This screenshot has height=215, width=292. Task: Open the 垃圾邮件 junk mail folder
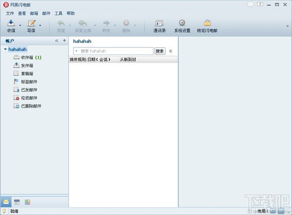pos(25,98)
